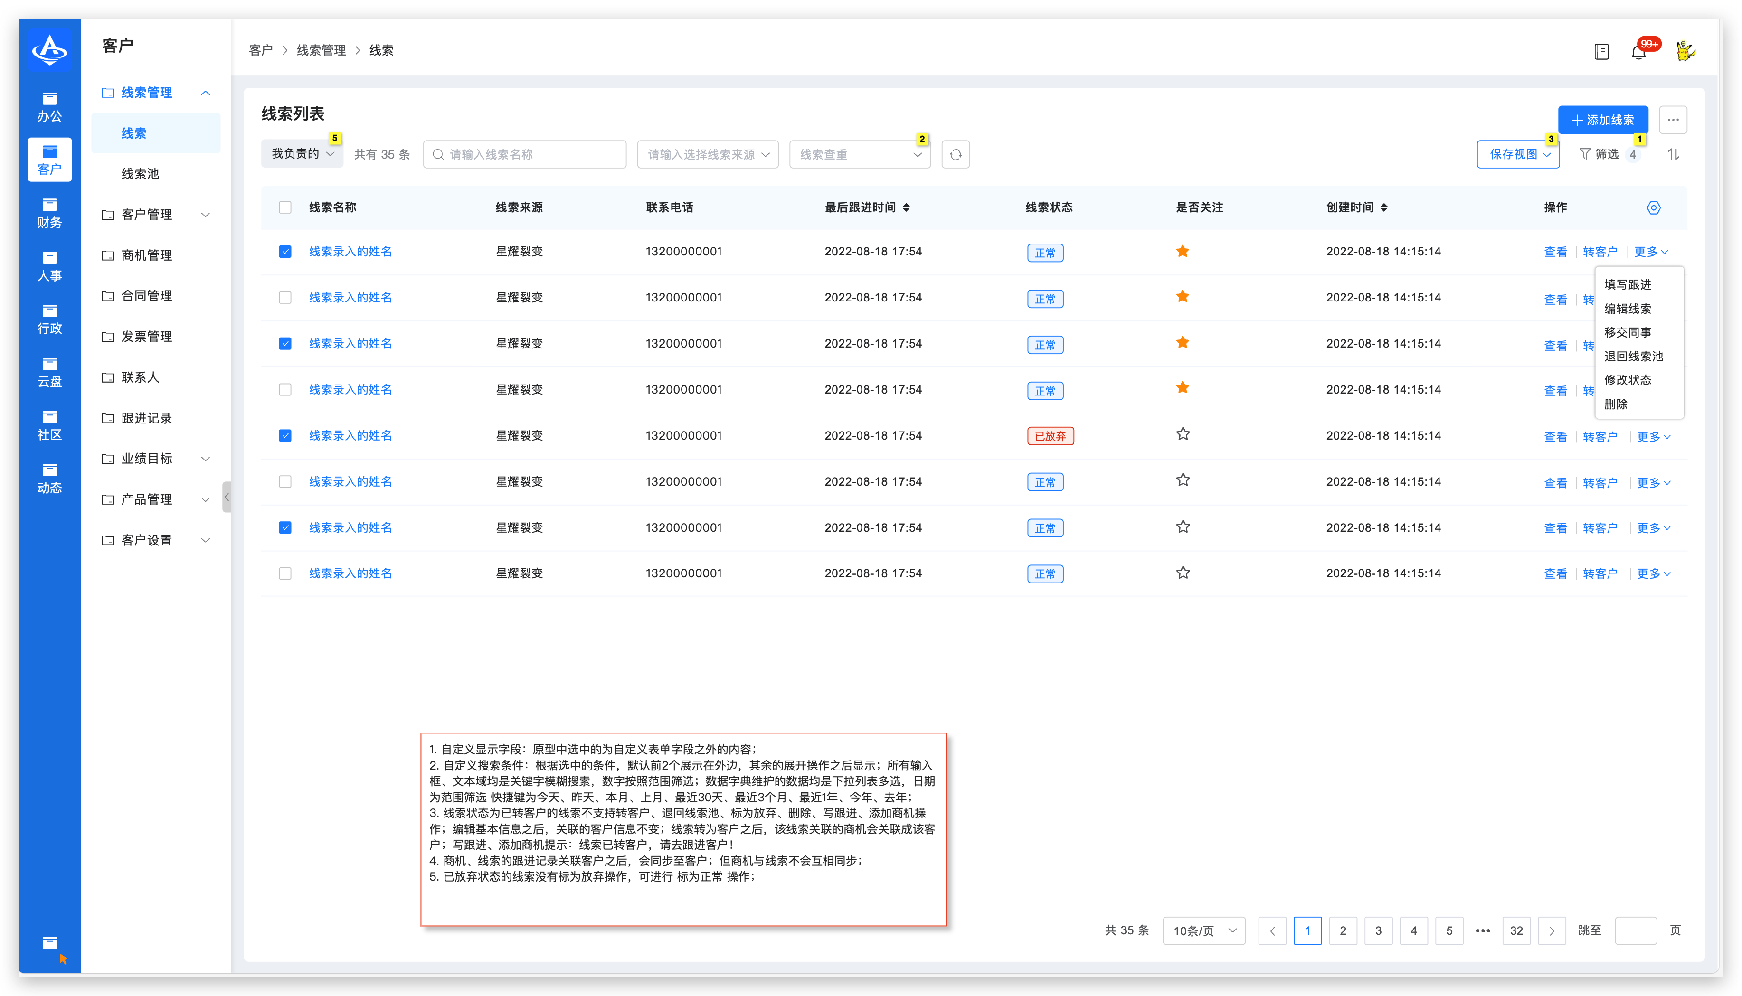Image resolution: width=1742 pixels, height=996 pixels.
Task: Click the filter funnel 筛选 icon
Action: point(1585,155)
